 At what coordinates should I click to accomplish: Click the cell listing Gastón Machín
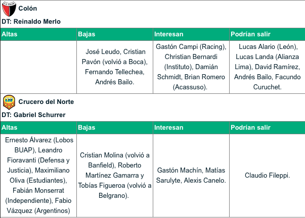click(x=191, y=176)
